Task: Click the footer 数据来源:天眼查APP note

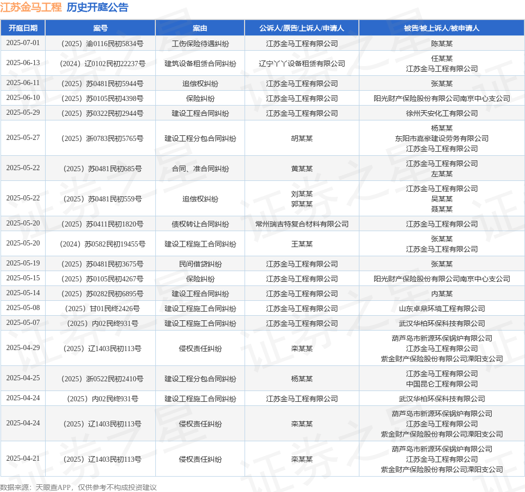Action: [78, 487]
